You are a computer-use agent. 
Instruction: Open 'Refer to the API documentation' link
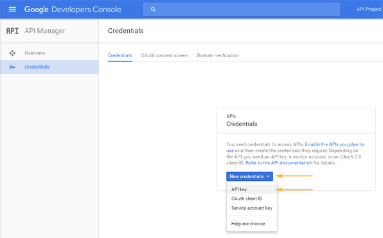[279, 163]
